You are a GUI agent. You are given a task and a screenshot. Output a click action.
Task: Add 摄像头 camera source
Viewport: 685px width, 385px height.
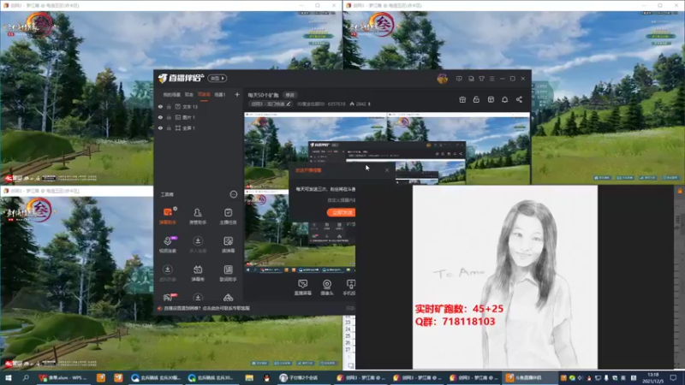pos(327,287)
